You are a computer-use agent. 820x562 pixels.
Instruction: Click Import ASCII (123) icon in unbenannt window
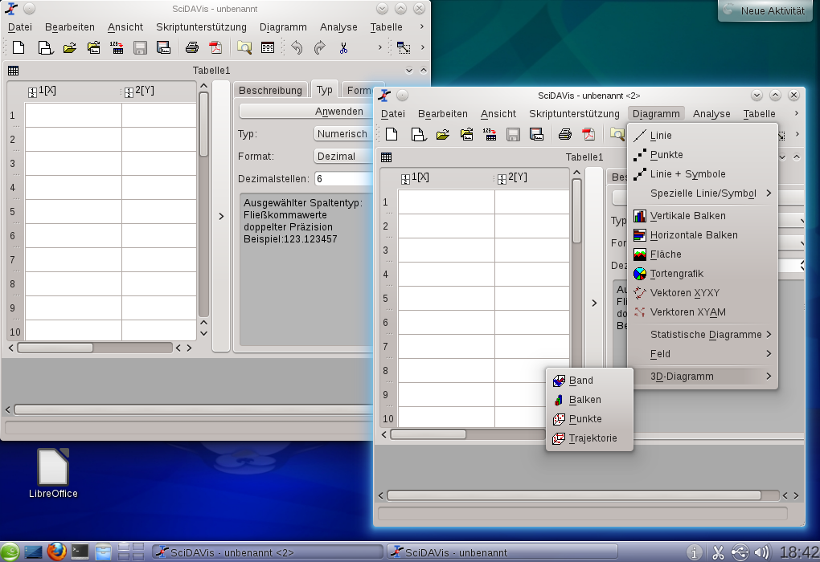click(117, 47)
